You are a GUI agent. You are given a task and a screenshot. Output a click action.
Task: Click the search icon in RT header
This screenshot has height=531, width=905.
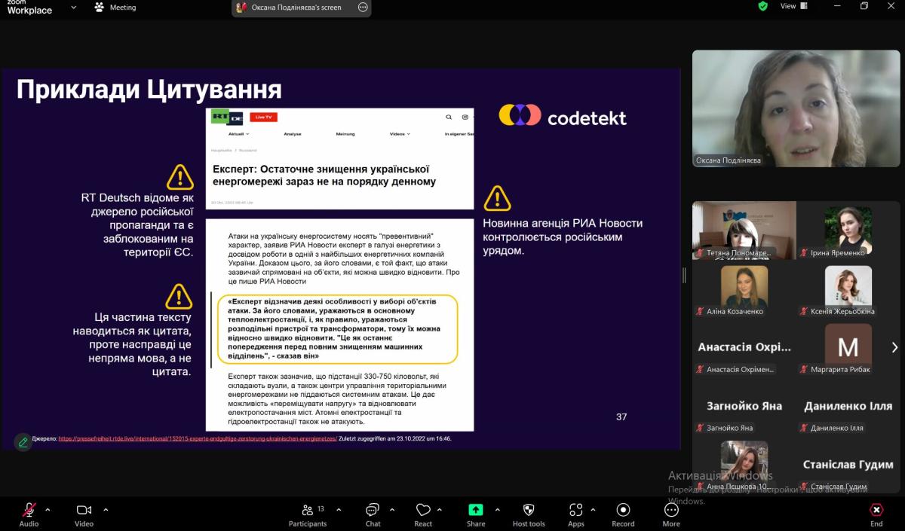[449, 117]
